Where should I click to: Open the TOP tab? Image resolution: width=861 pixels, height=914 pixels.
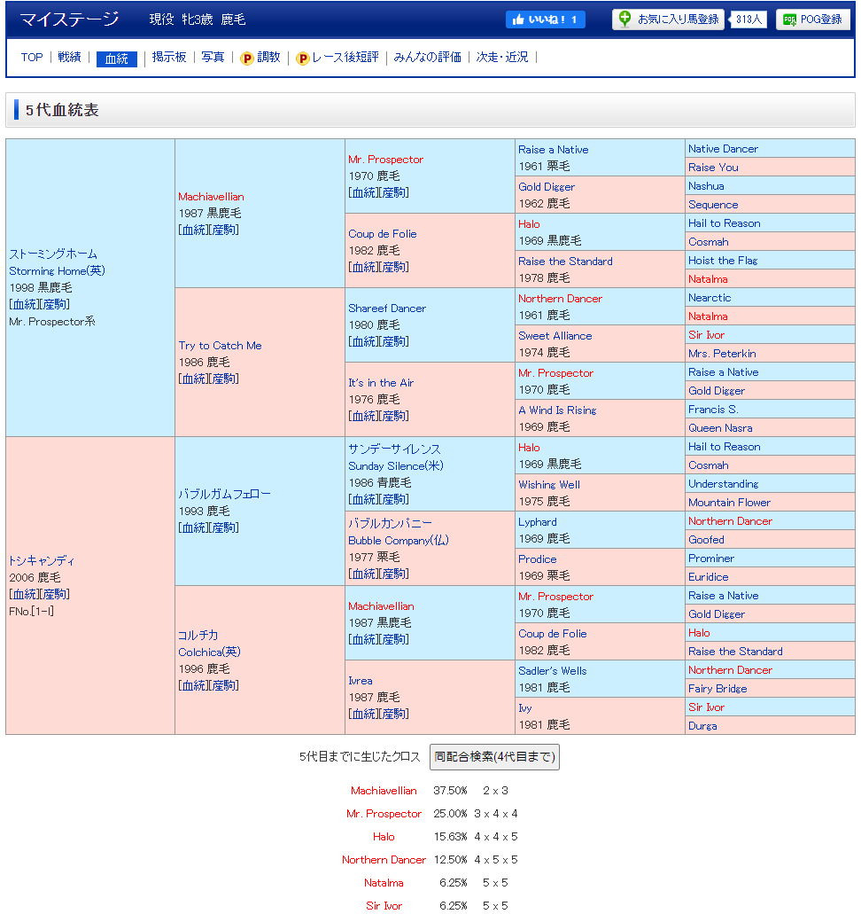(32, 57)
